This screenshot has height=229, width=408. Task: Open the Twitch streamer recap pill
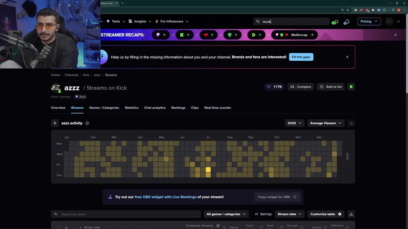click(x=161, y=35)
